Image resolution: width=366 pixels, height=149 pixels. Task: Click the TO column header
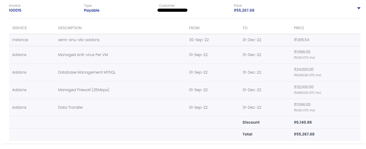point(245,28)
